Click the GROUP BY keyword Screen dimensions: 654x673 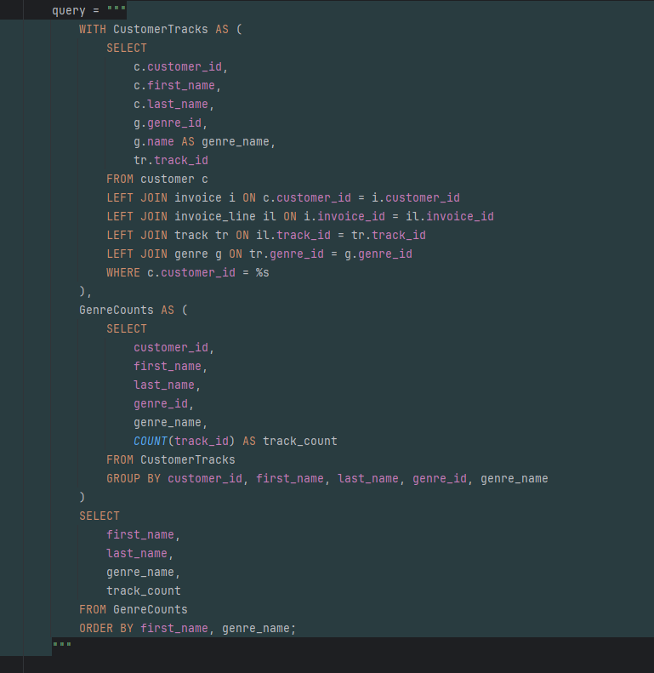[134, 478]
